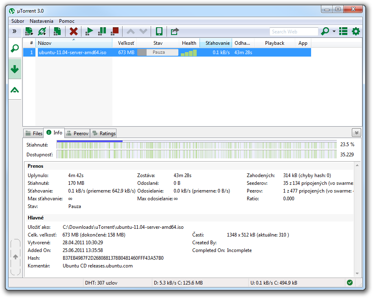373x298 pixels.
Task: Switch to the Files tab
Action: [33, 133]
